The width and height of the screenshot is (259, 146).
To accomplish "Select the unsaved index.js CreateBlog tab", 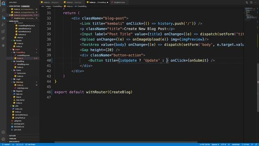I will [x=98, y=2].
